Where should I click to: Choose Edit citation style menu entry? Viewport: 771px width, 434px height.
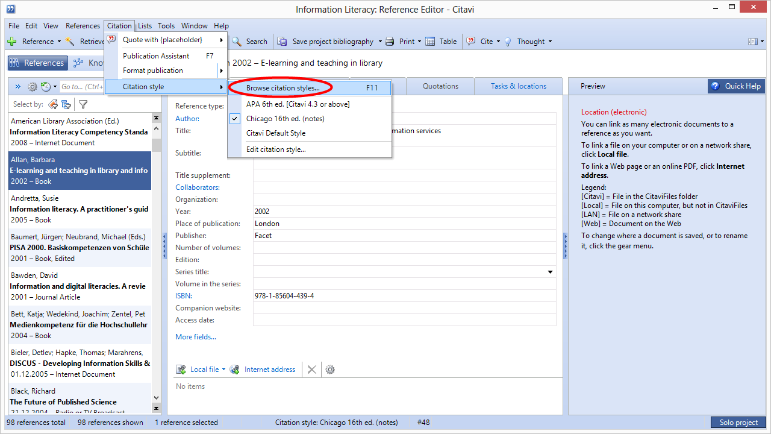310,149
